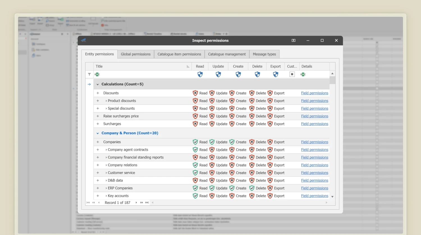421x235 pixels.
Task: Click the Delete shield filter icon
Action: (257, 74)
